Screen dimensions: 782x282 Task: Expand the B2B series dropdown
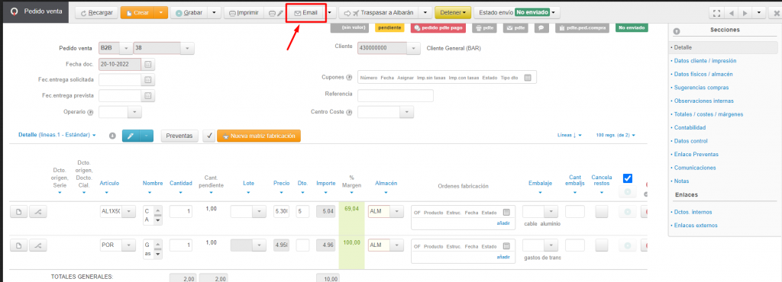point(126,48)
